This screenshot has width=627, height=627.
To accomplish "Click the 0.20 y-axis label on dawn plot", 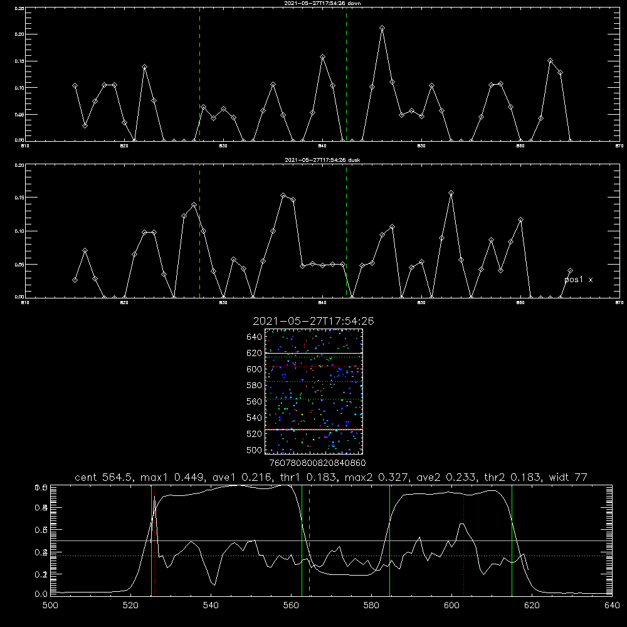I will click(x=19, y=34).
